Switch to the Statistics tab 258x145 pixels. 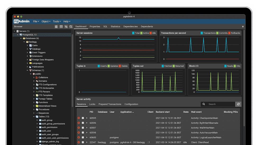pyautogui.click(x=115, y=27)
